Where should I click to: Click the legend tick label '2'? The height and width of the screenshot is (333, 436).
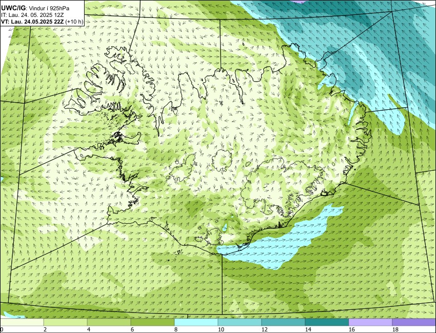[x=45, y=329]
